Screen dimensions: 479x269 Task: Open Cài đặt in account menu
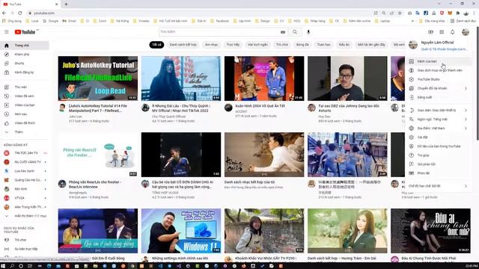(439, 137)
